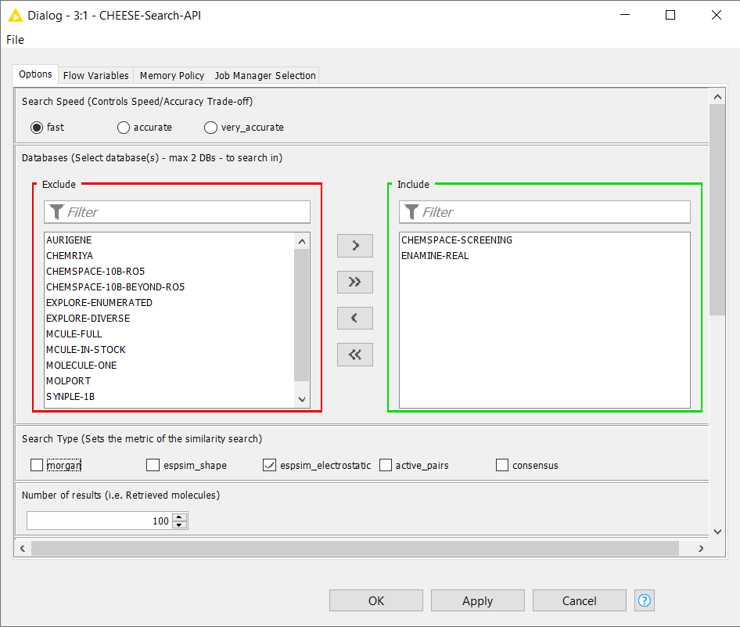Close the CHEESE-Search-API dialog

(716, 15)
